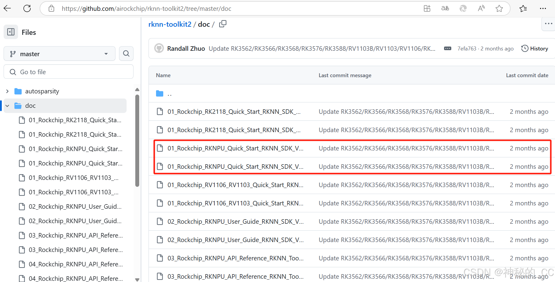Open first RV1106_RV1103 Quick Start file in list
555x282 pixels.
pyautogui.click(x=235, y=185)
